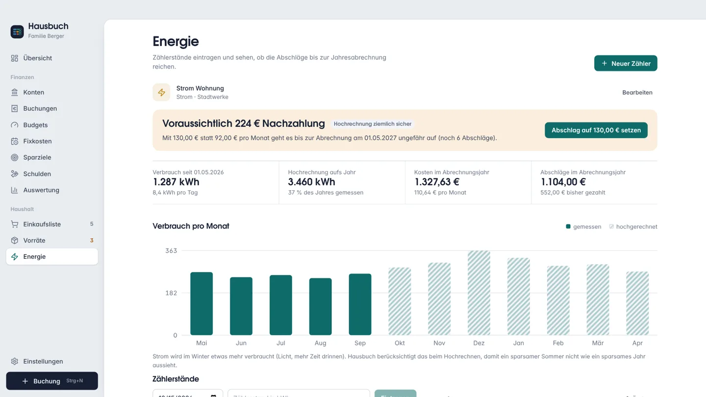Screen dimensions: 706x397
Task: Click the Einstellungen gear icon
Action: [15, 361]
